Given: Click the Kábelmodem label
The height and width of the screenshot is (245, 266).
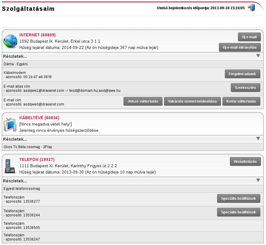Looking at the screenshot, I should (15, 72).
